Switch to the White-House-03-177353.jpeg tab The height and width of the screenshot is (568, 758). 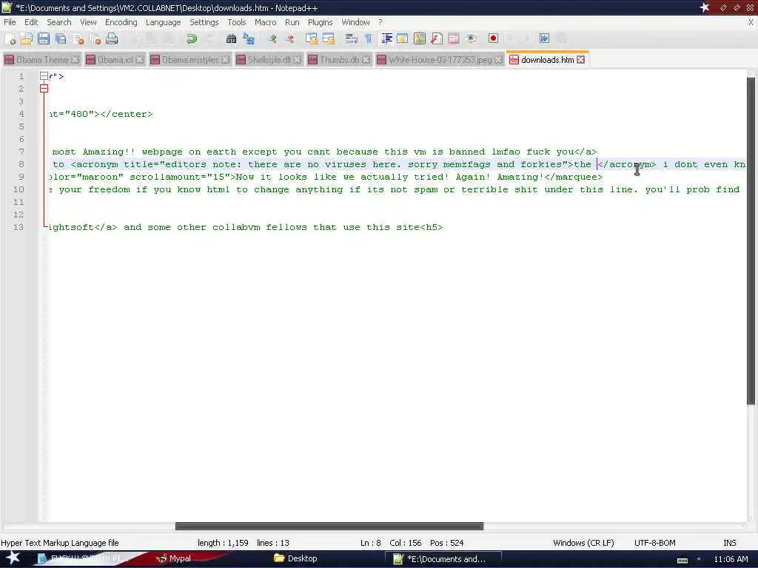coord(440,59)
